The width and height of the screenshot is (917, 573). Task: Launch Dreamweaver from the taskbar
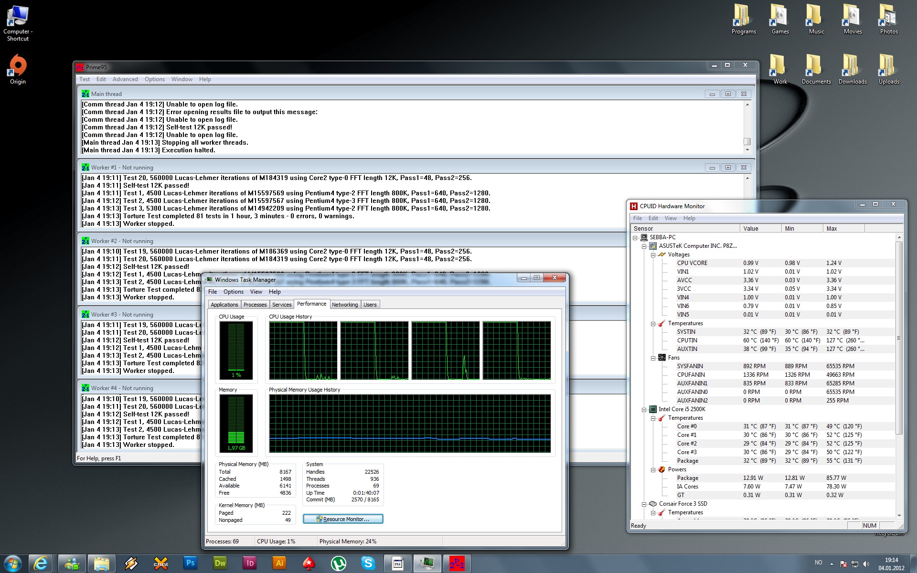click(x=220, y=563)
